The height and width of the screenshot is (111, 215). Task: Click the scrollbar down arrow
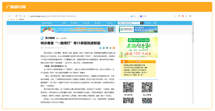coord(193,102)
